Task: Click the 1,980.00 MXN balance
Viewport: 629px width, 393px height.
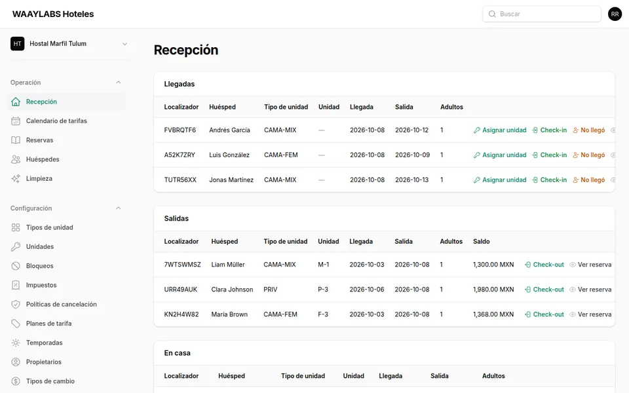Action: click(493, 290)
